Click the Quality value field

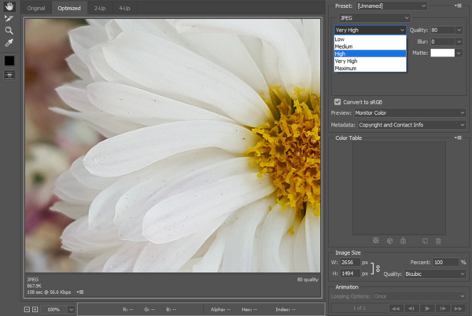coord(442,30)
